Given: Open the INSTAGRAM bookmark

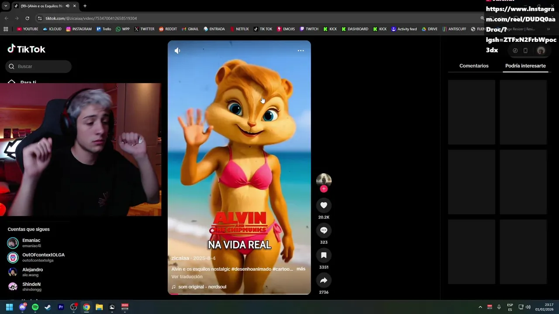Looking at the screenshot, I should coord(79,29).
